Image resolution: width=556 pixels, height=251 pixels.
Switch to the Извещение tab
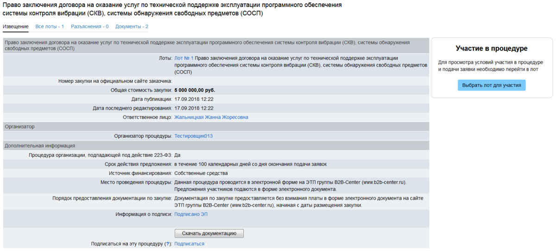coord(15,27)
